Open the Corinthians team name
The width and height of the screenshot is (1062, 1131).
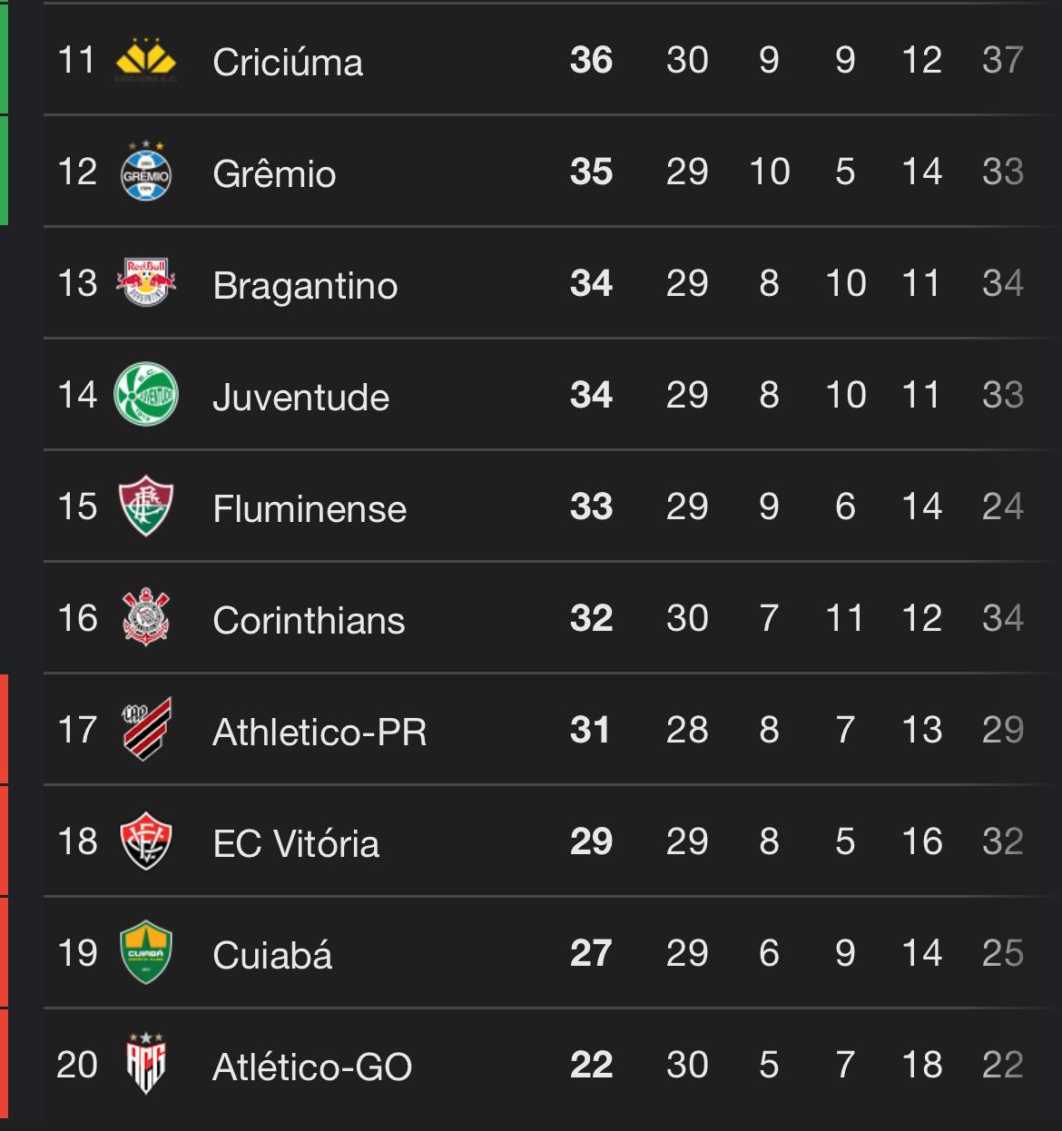coord(309,620)
